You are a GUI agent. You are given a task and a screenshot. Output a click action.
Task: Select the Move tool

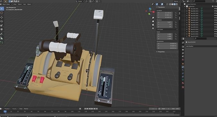pyautogui.click(x=2, y=17)
